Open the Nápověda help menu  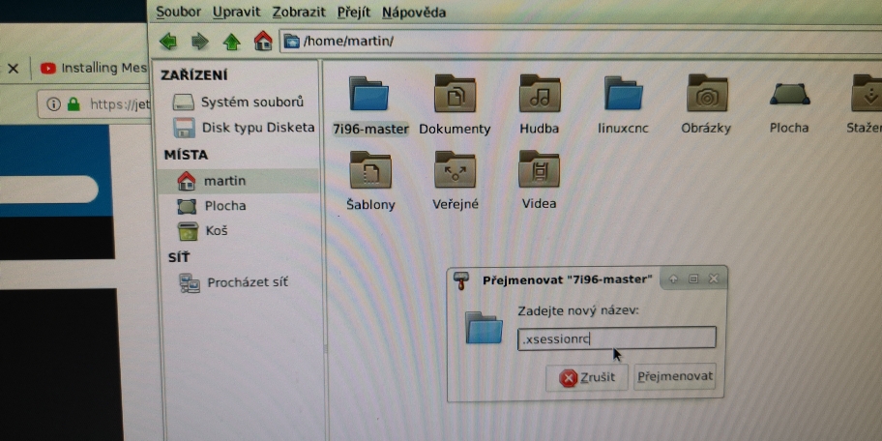[414, 13]
